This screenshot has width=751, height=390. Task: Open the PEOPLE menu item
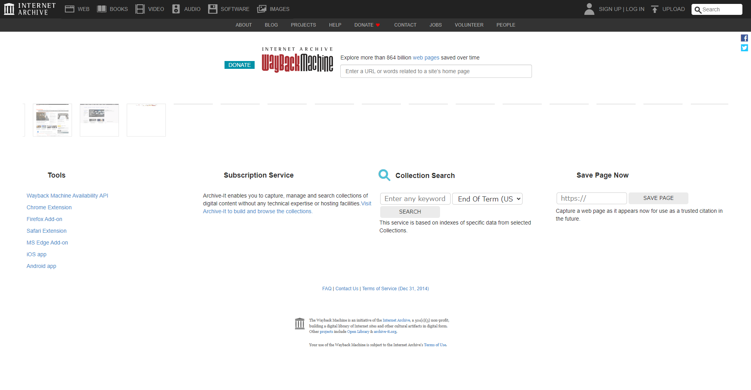click(506, 25)
